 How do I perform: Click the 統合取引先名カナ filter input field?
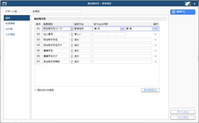click(122, 45)
